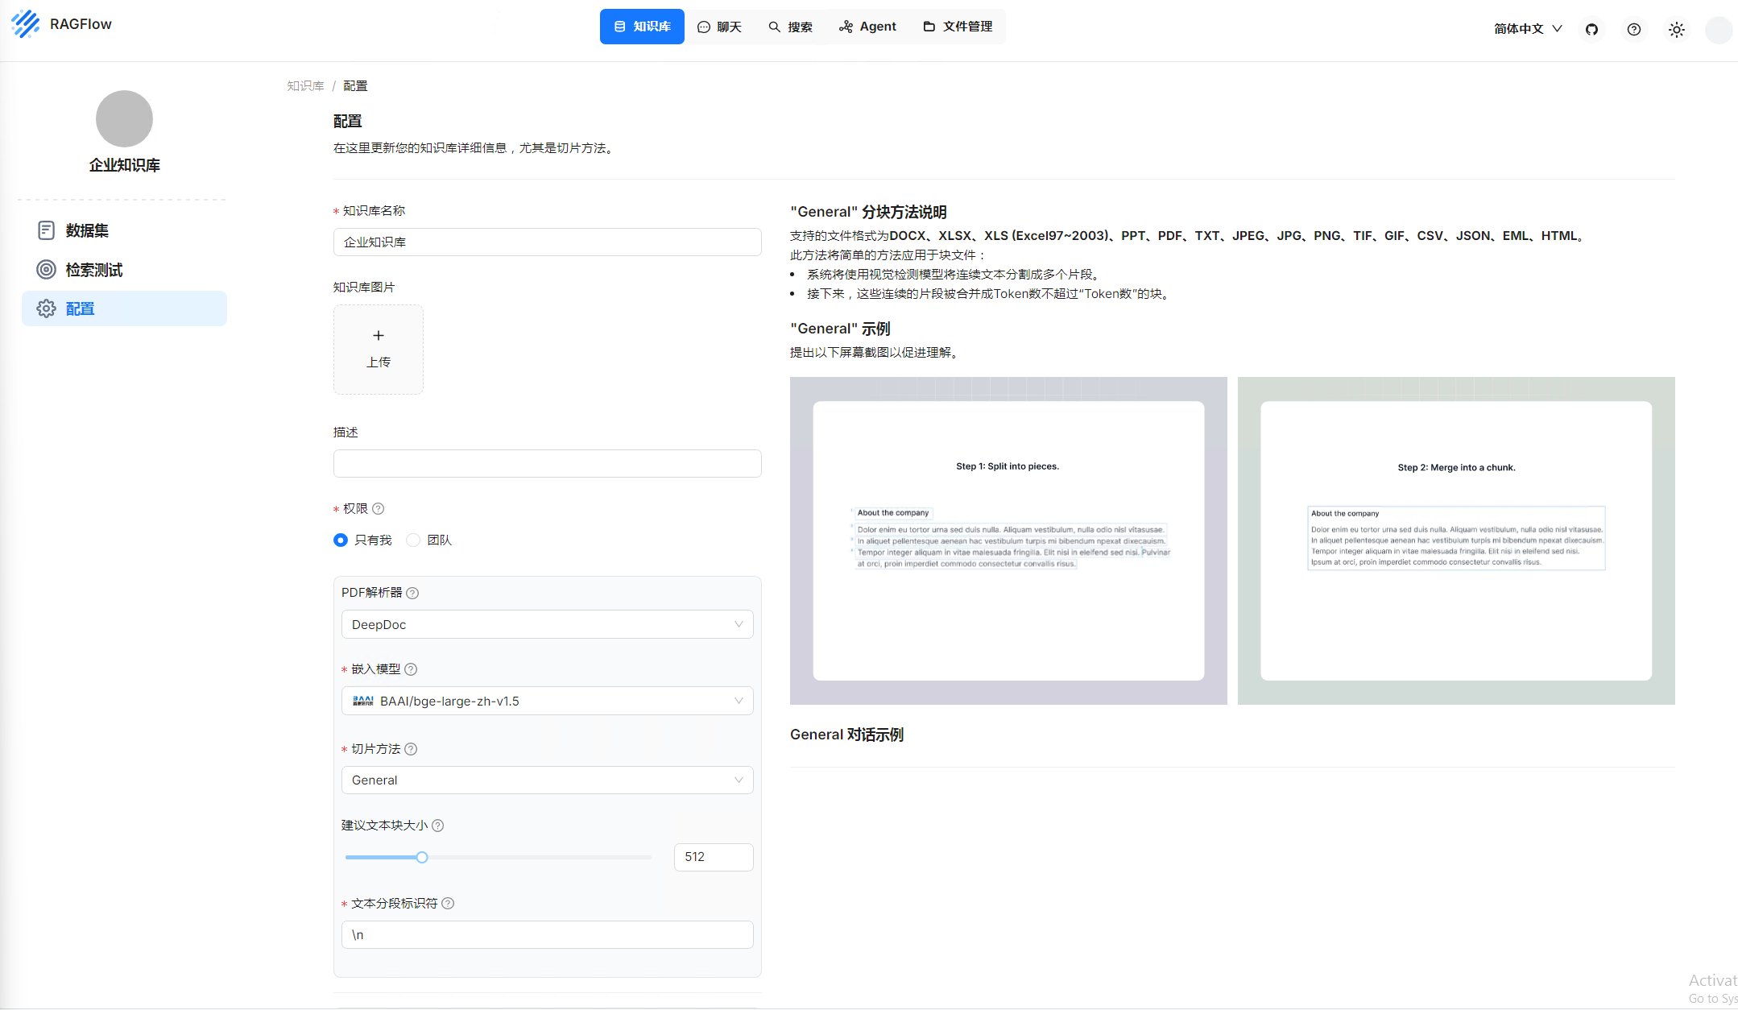Screen dimensions: 1738x1010
Task: Select the 团队 permission radio
Action: [x=413, y=540]
